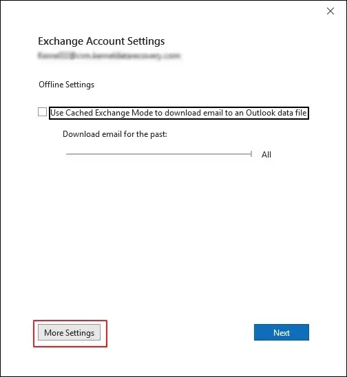Enable the Use Cached Exchange Mode checkbox
This screenshot has height=377, width=347.
[x=43, y=112]
